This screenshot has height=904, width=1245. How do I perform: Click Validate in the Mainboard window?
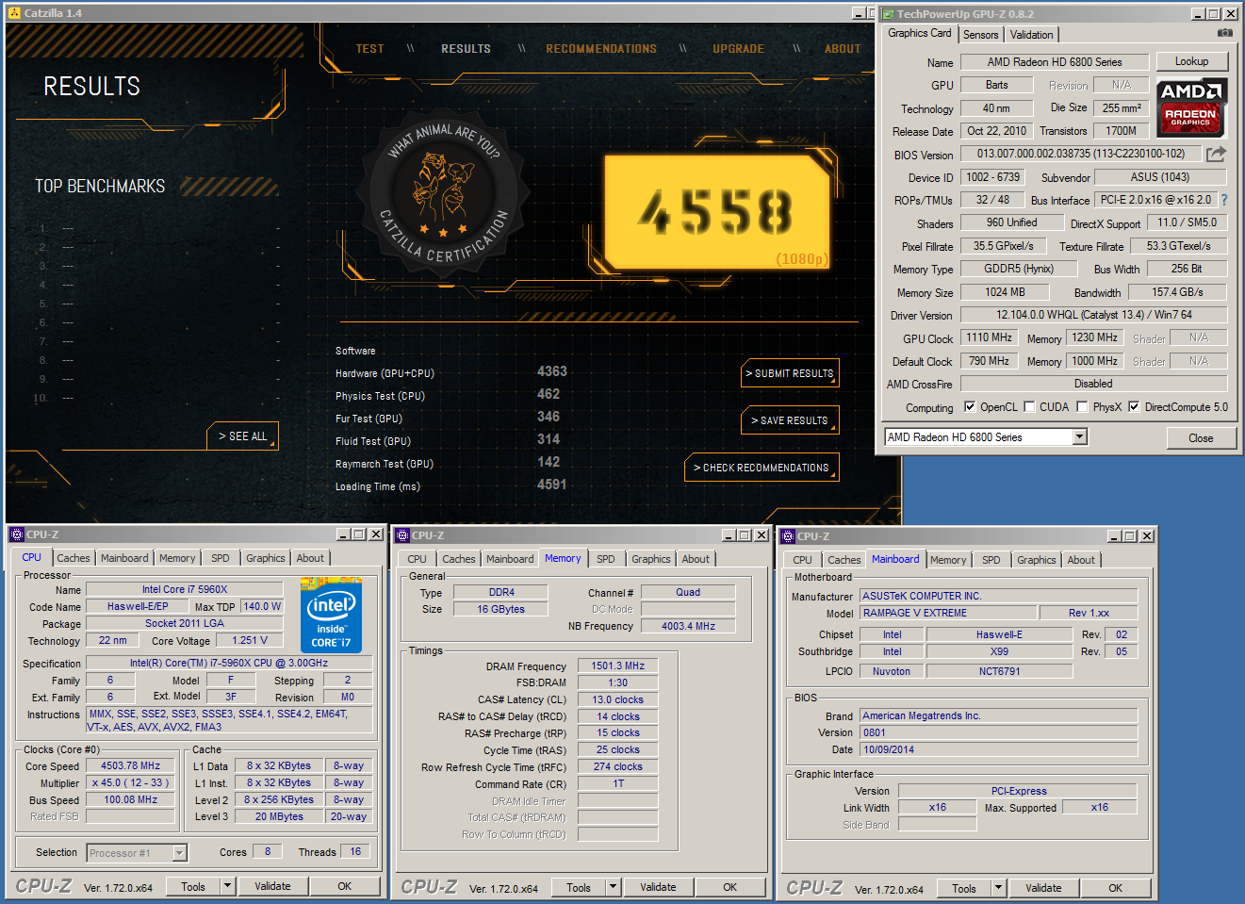click(1043, 888)
